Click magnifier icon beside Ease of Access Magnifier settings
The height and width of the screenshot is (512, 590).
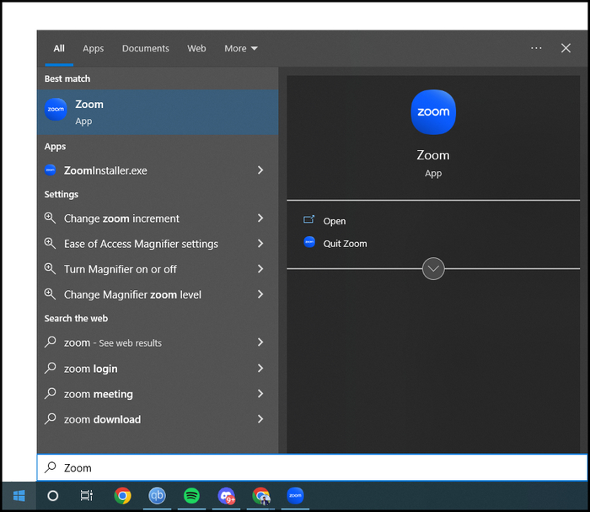pyautogui.click(x=50, y=244)
